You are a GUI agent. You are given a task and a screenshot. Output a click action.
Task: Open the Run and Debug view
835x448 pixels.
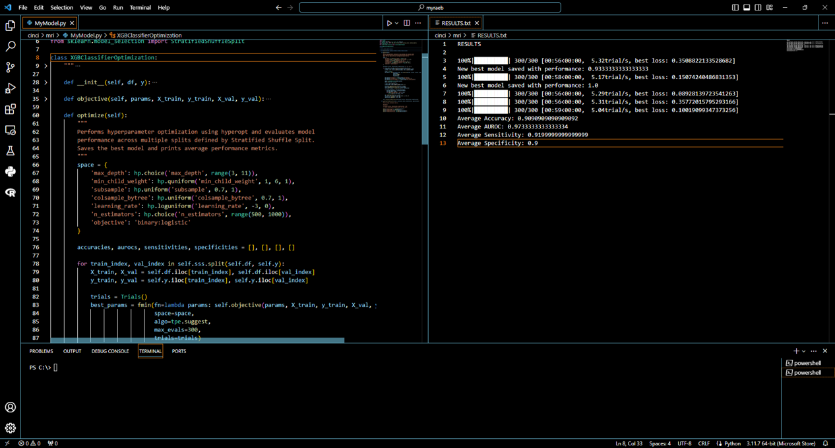pos(11,88)
